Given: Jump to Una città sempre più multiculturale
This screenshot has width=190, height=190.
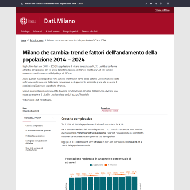Looking at the screenshot, I should pyautogui.click(x=34, y=149).
